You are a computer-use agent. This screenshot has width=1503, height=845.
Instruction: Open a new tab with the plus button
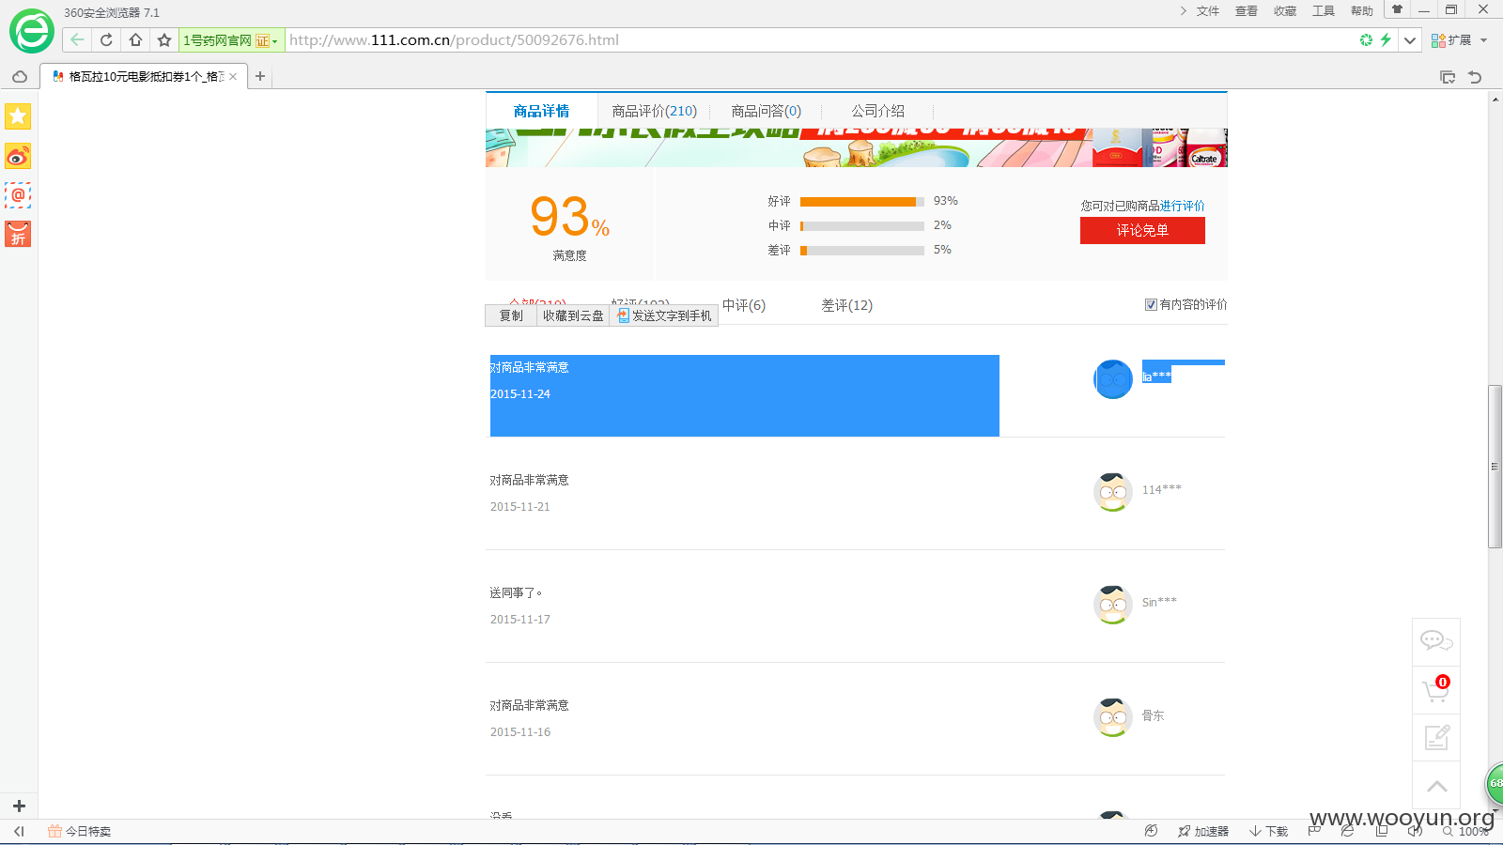coord(260,76)
